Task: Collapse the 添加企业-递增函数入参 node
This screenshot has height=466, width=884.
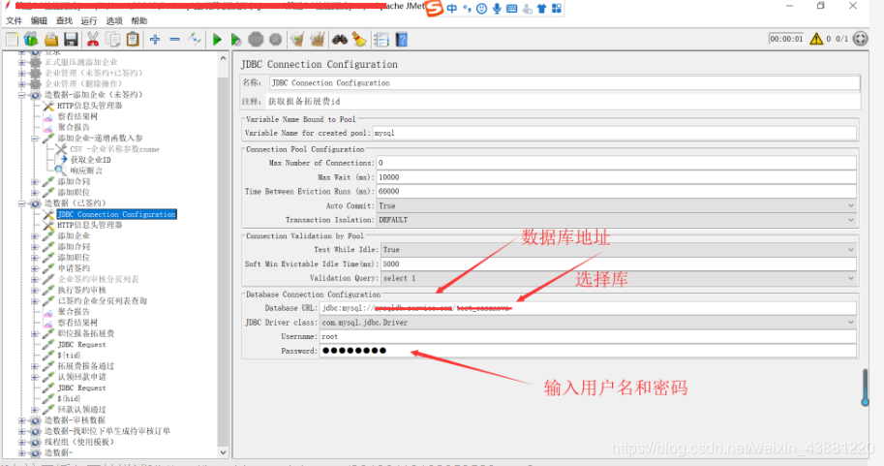Action: (35, 139)
